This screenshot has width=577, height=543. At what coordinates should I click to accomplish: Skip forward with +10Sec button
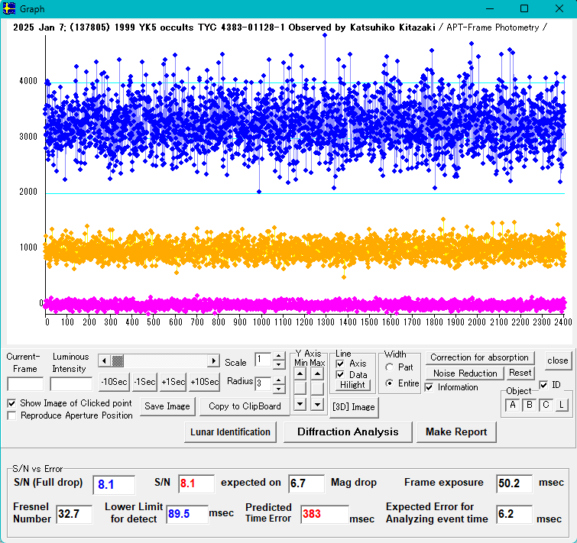(x=204, y=382)
